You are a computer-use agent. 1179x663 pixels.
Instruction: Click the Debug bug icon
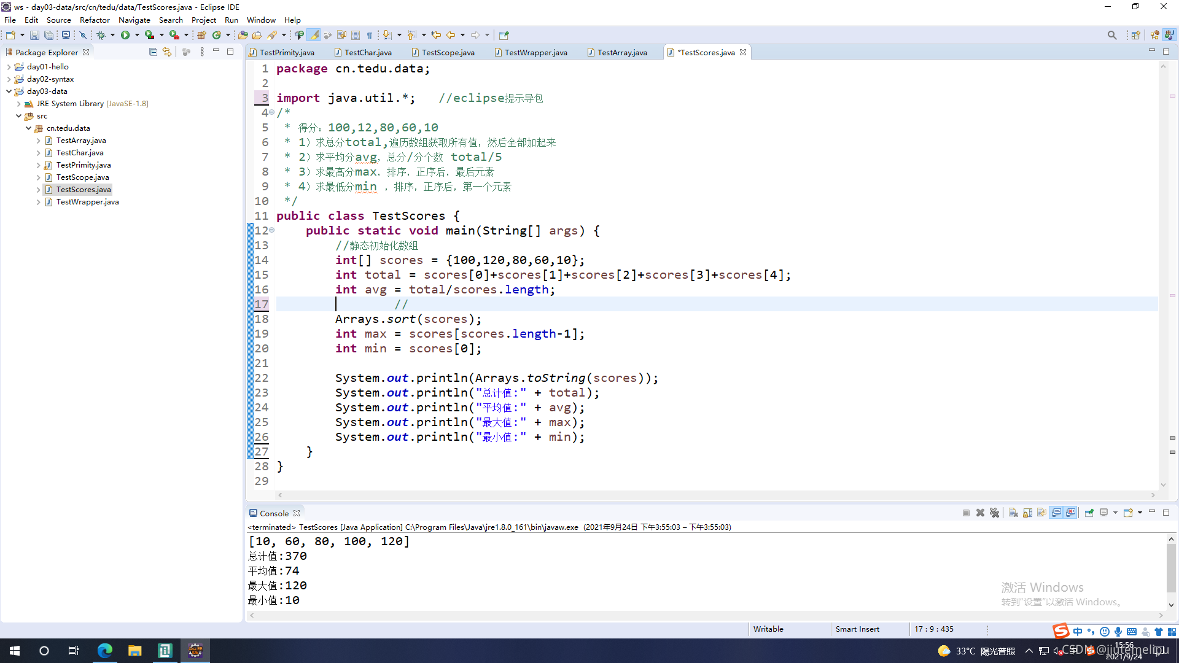(101, 35)
